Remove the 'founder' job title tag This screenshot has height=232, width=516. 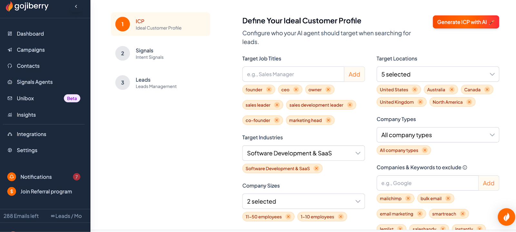tap(269, 90)
